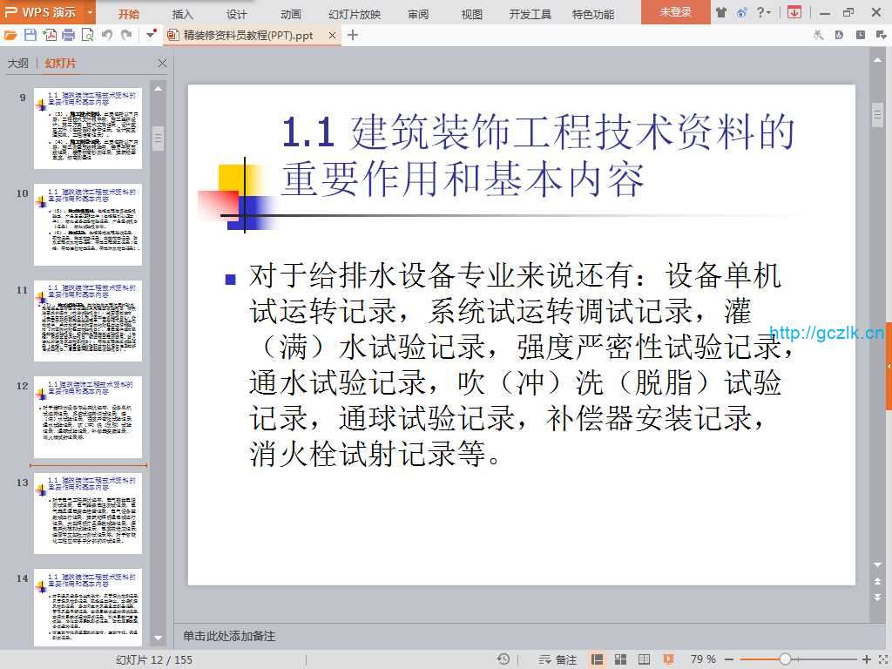Switch to the 大纲 outline tab
Screen dimensions: 892x669
(18, 64)
